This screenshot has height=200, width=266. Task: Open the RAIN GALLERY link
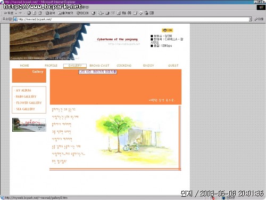click(x=26, y=97)
